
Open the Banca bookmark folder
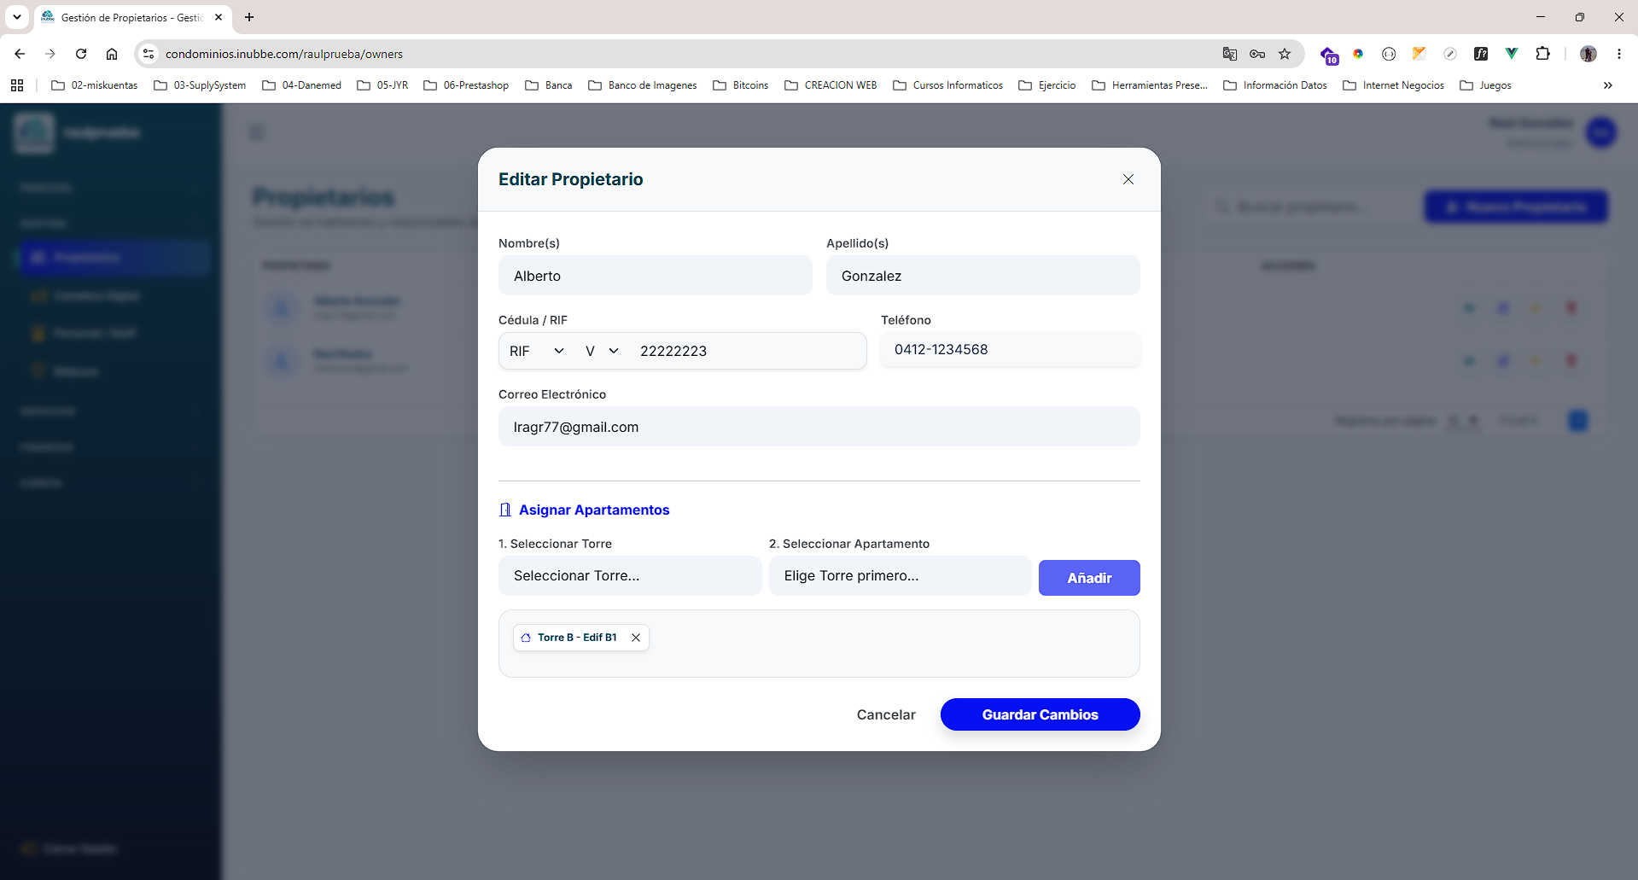pyautogui.click(x=549, y=85)
